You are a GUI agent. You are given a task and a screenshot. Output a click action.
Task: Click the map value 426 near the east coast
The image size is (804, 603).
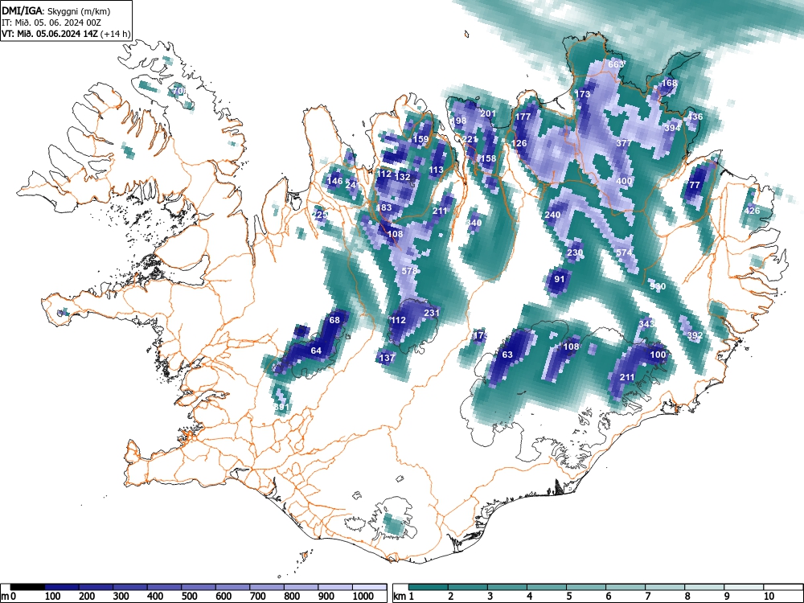tap(752, 211)
